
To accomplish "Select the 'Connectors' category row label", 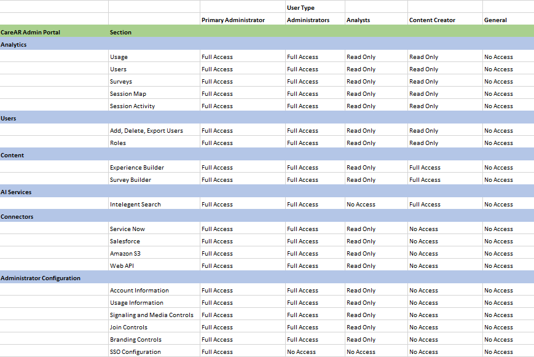I will [x=17, y=217].
